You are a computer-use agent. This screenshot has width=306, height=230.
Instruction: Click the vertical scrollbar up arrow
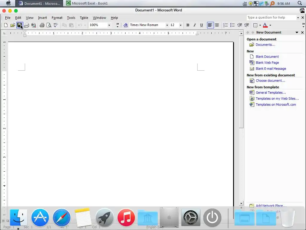coord(241,33)
